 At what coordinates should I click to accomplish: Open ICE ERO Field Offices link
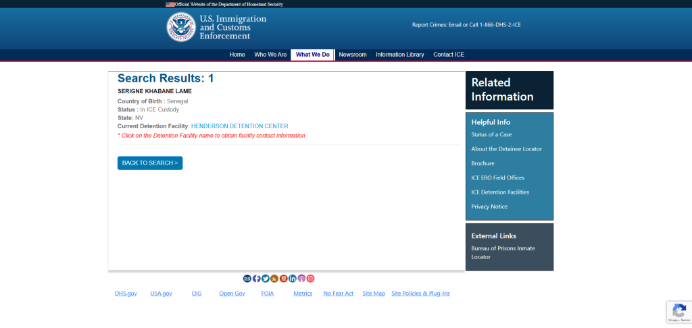coord(497,177)
